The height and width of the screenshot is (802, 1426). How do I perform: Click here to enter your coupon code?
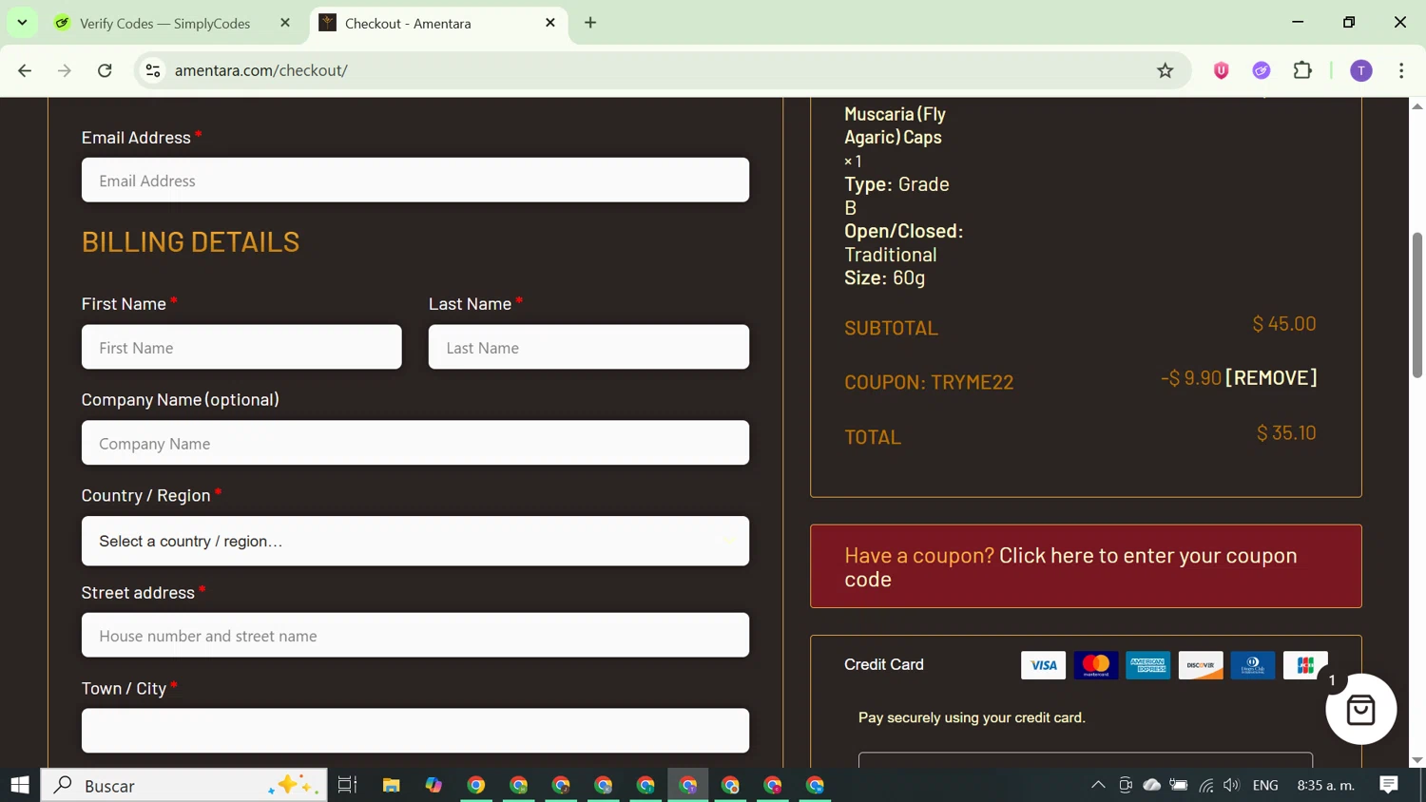tap(1070, 566)
